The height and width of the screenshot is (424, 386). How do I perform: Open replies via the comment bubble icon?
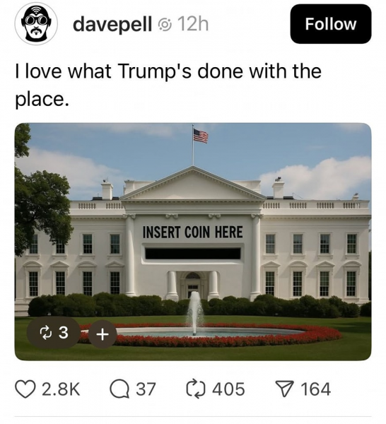[x=119, y=389]
